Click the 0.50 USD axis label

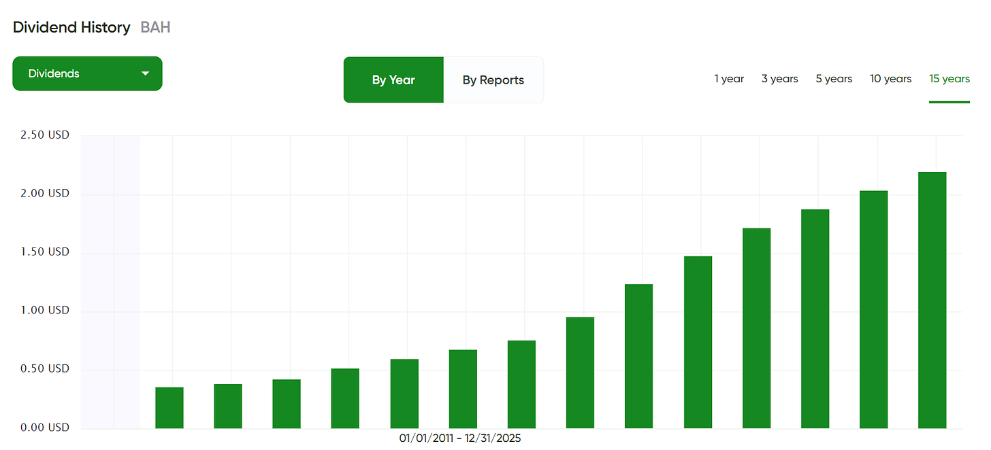(46, 368)
